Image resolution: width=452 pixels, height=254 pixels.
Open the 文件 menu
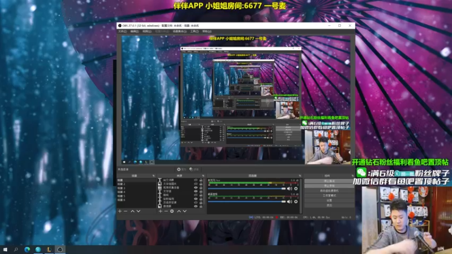coord(123,32)
